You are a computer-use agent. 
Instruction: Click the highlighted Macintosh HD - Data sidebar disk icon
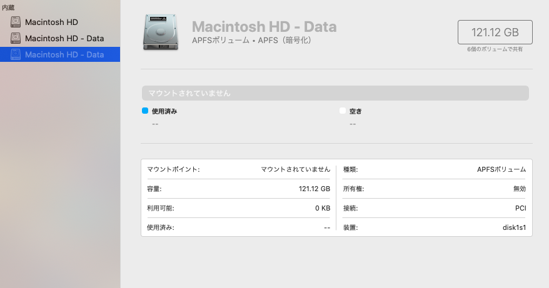coord(16,54)
